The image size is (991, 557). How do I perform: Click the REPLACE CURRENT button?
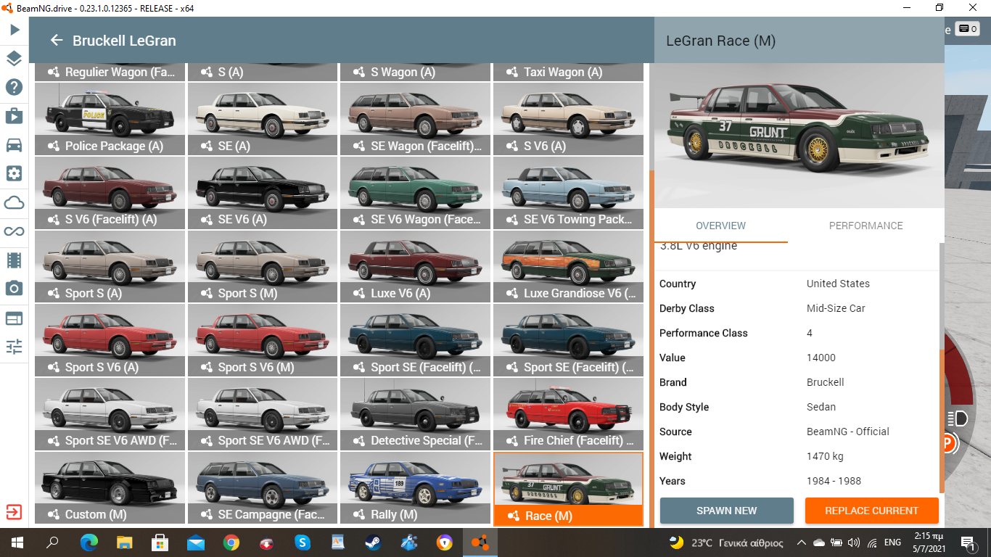click(871, 511)
